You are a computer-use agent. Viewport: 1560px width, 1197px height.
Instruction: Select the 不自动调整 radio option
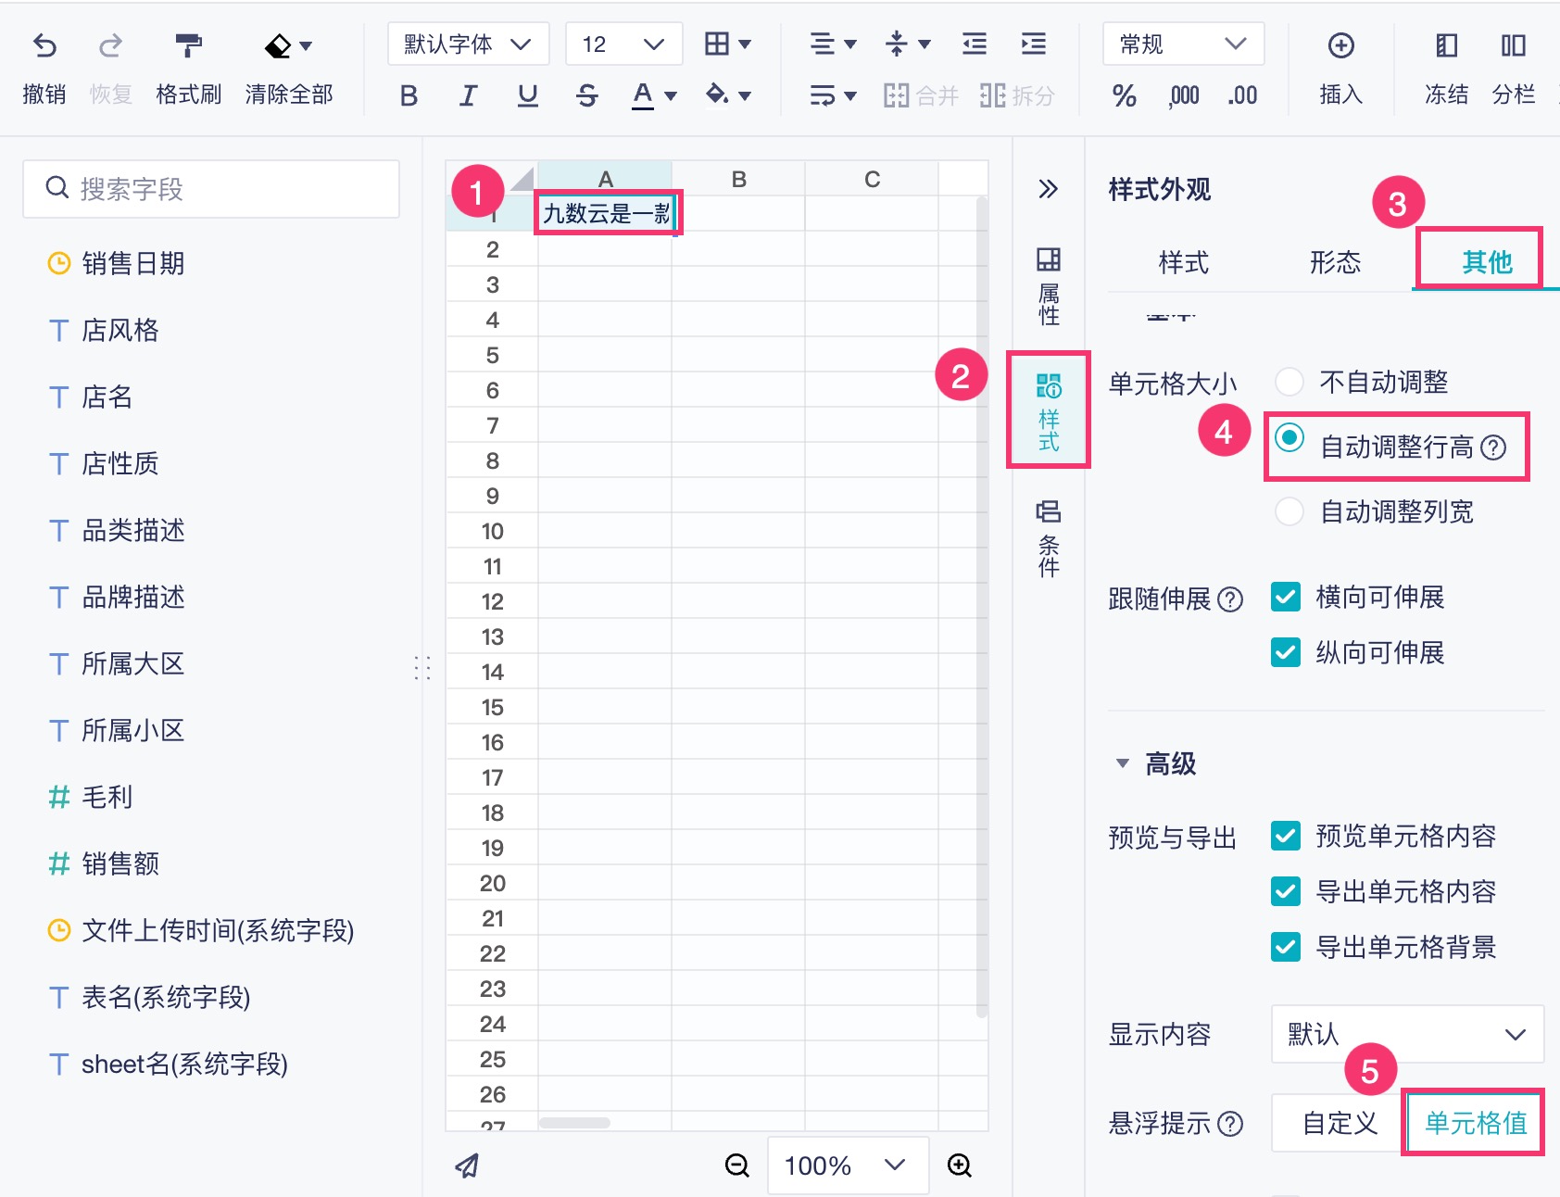[1289, 382]
